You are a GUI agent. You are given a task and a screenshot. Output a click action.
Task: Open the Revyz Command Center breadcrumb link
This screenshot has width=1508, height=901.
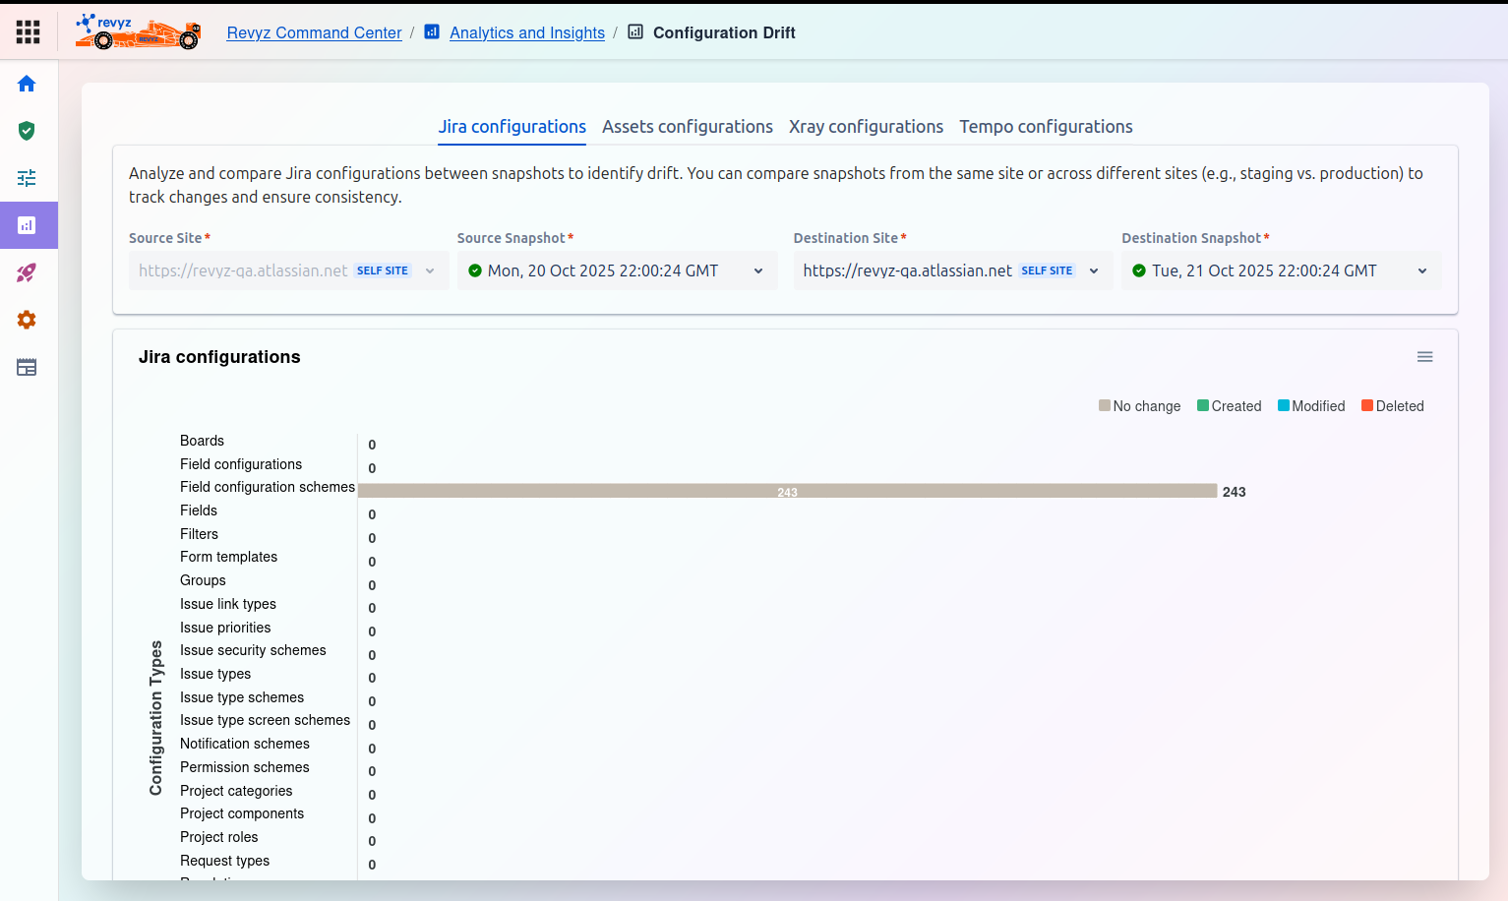[314, 32]
